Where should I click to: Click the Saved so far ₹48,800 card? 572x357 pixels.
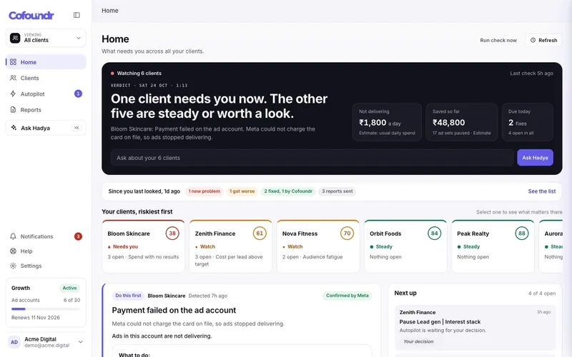(461, 122)
